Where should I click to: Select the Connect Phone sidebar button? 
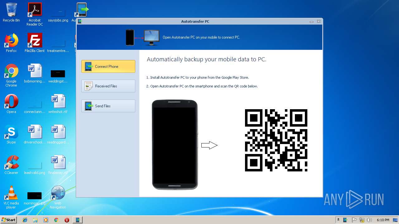pos(108,66)
